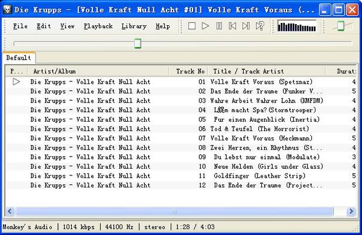Open the View menu
The image size is (362, 235).
tap(67, 27)
